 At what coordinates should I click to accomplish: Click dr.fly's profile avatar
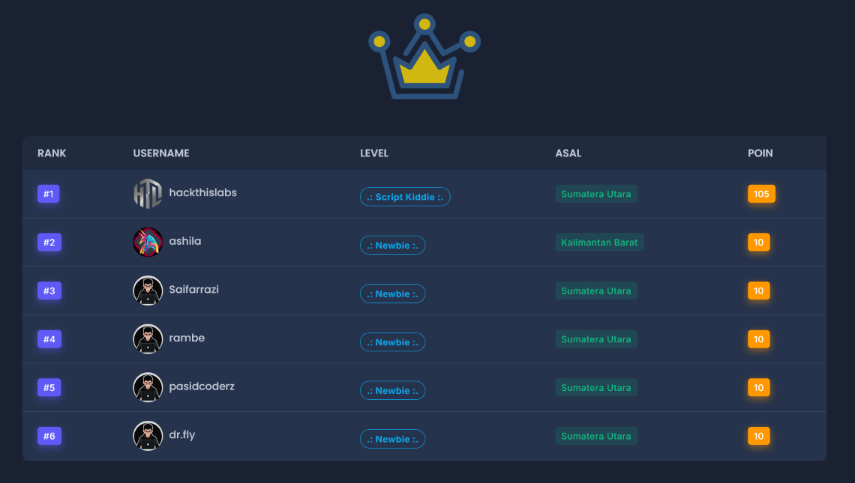[x=148, y=436]
